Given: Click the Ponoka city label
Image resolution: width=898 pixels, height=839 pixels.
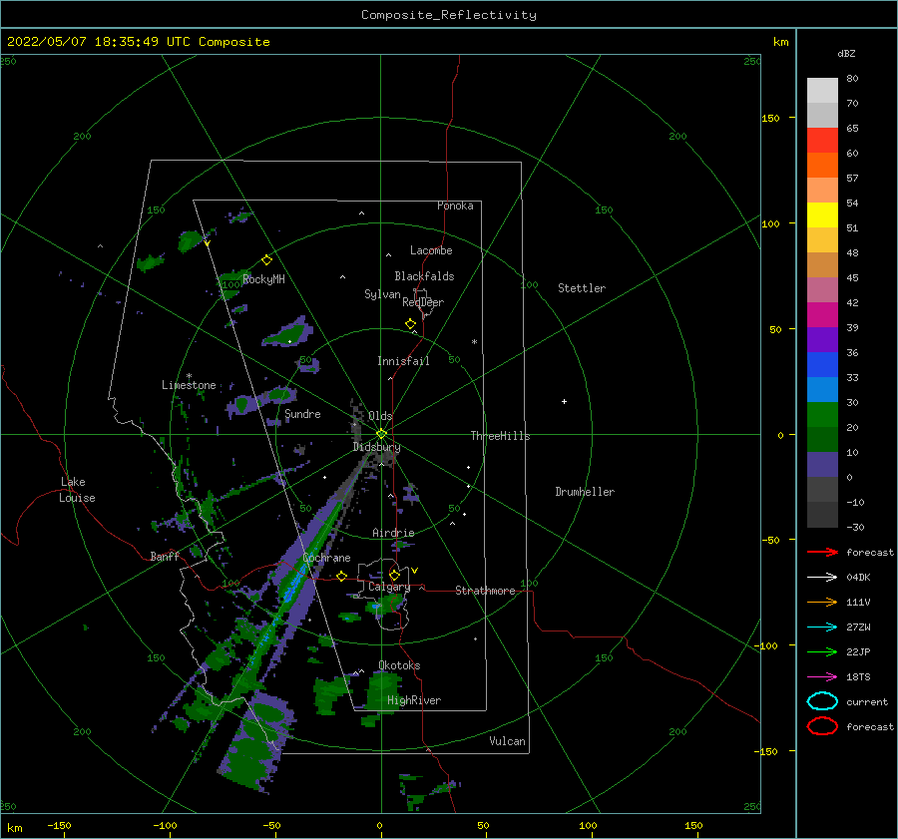Looking at the screenshot, I should tap(455, 206).
